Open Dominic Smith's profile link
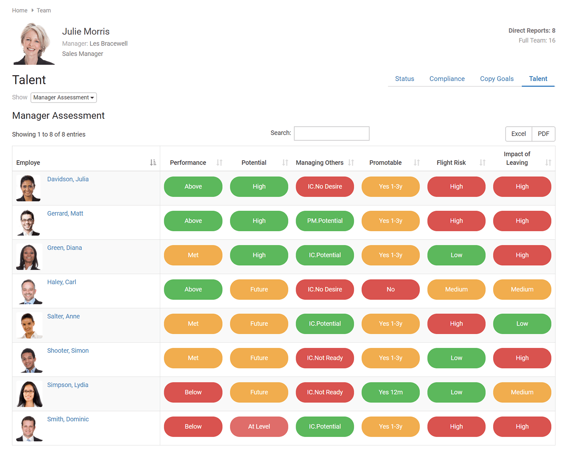This screenshot has height=461, width=572. (x=67, y=419)
